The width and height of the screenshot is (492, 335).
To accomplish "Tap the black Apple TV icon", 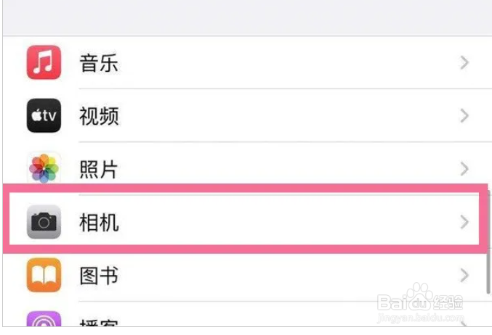I will 44,115.
